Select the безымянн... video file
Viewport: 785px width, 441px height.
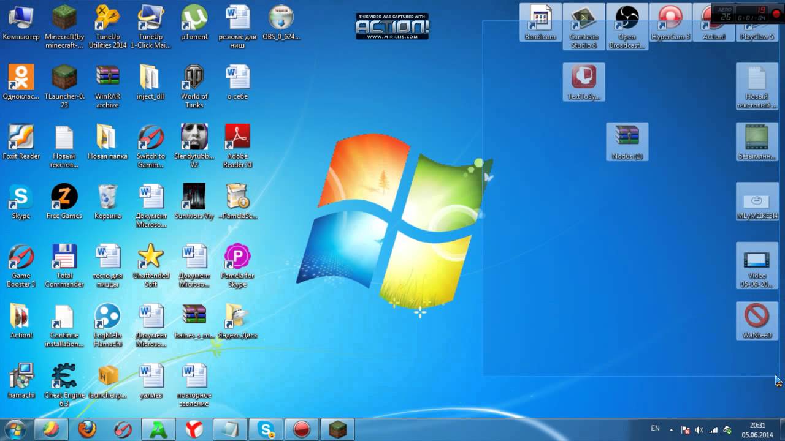(x=757, y=142)
